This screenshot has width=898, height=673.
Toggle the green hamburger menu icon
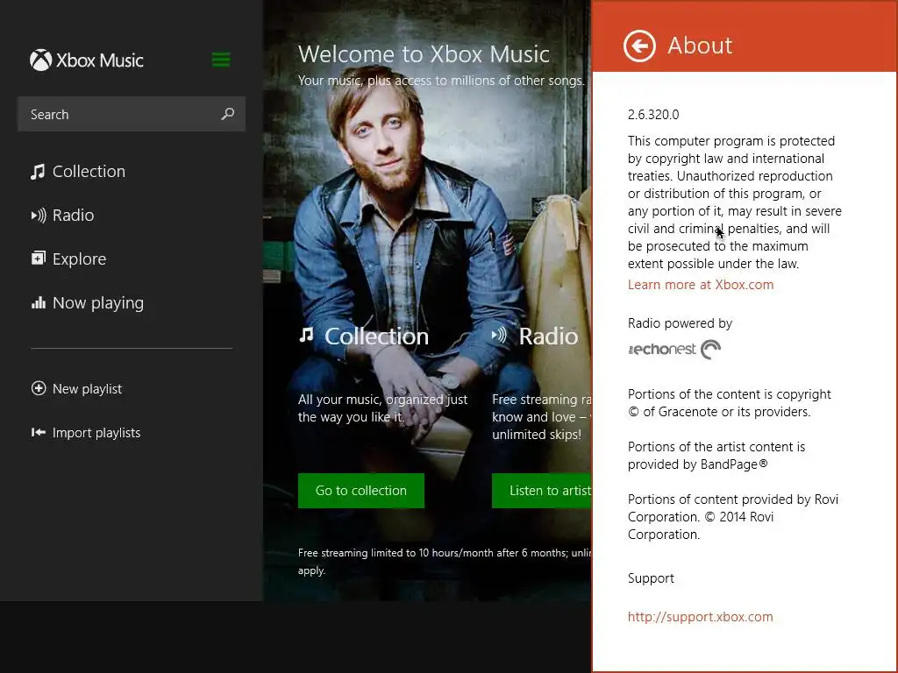(x=221, y=60)
